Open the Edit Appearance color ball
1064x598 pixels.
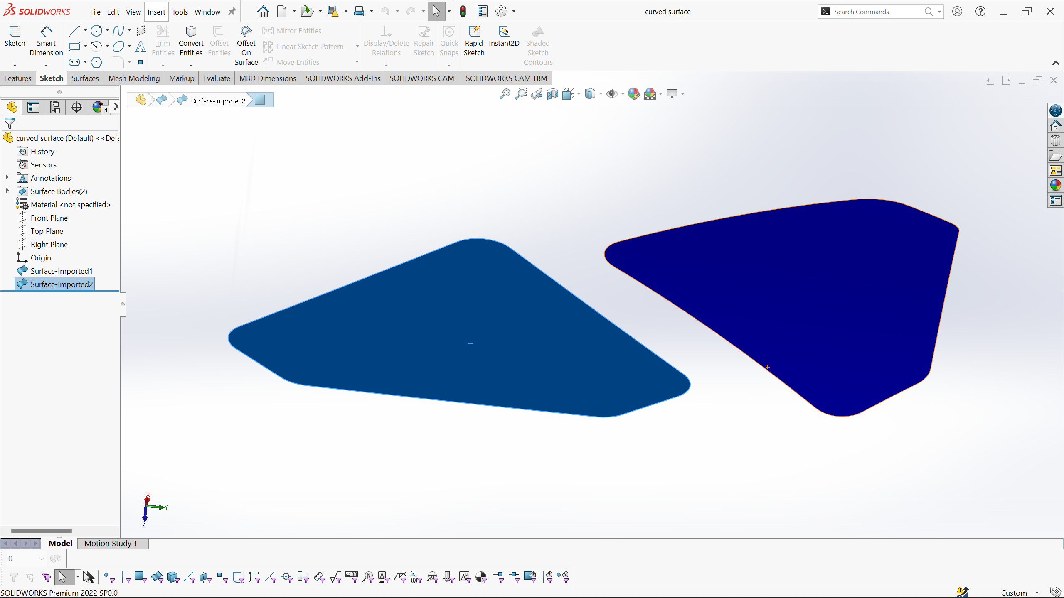[x=633, y=94]
